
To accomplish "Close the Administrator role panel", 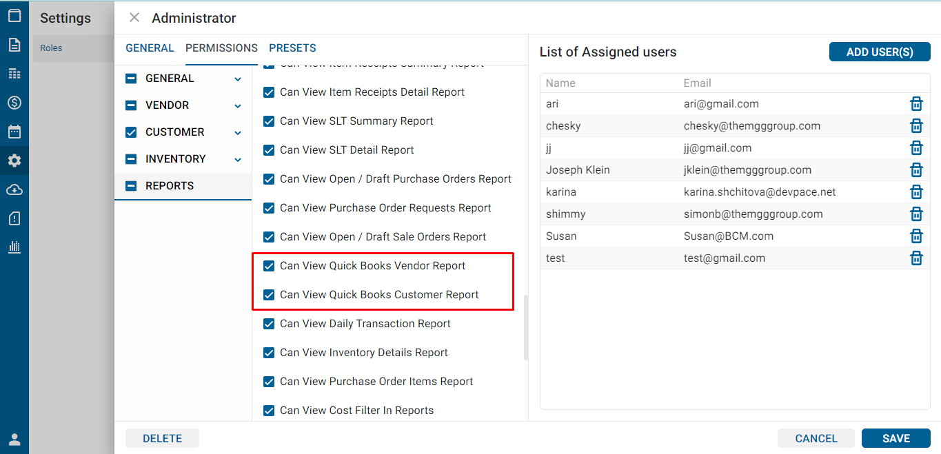I will tap(134, 18).
